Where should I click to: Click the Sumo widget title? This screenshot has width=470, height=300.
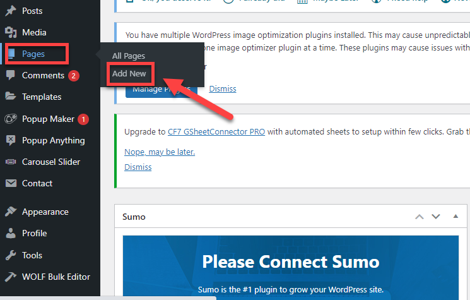(x=134, y=217)
